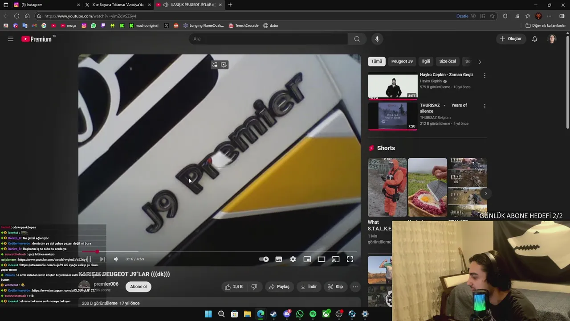Toggle theater mode view

coord(322,259)
